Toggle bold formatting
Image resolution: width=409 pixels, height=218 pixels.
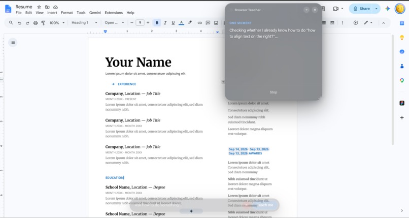point(157,23)
